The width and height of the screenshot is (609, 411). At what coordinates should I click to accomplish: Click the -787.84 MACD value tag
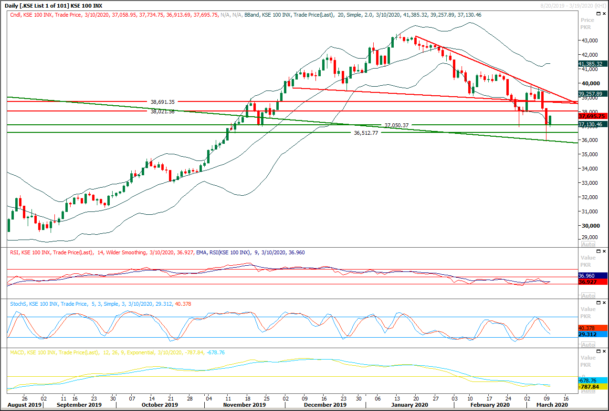tap(592, 387)
